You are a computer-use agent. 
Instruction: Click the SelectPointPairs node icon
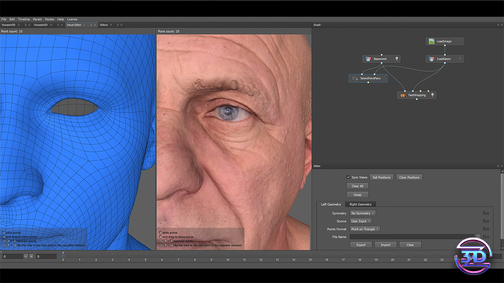[355, 78]
